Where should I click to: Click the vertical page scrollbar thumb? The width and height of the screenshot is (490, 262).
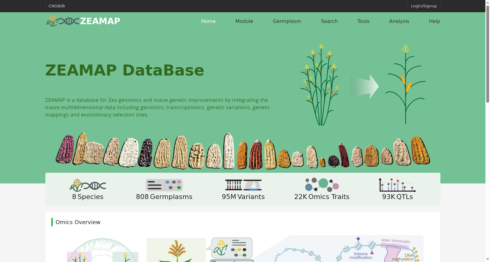coord(488,54)
